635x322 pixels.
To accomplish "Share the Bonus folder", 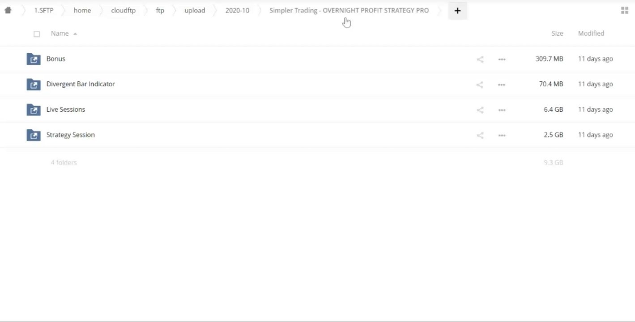I will click(480, 59).
